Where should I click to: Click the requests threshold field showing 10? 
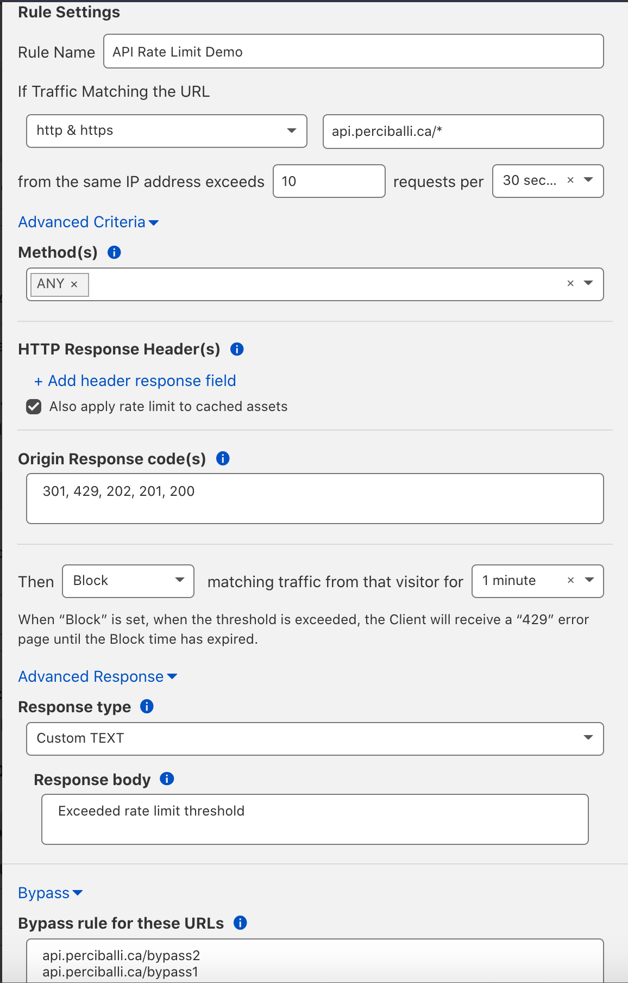[329, 181]
